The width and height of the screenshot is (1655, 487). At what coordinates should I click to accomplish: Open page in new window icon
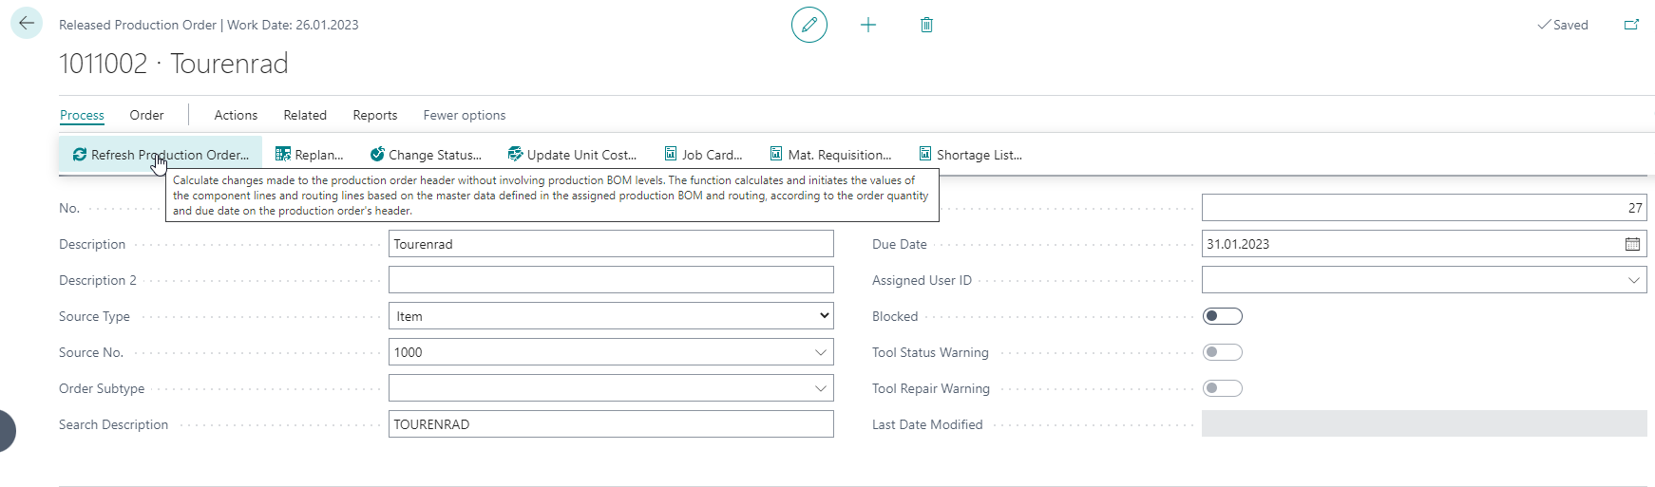1631,25
